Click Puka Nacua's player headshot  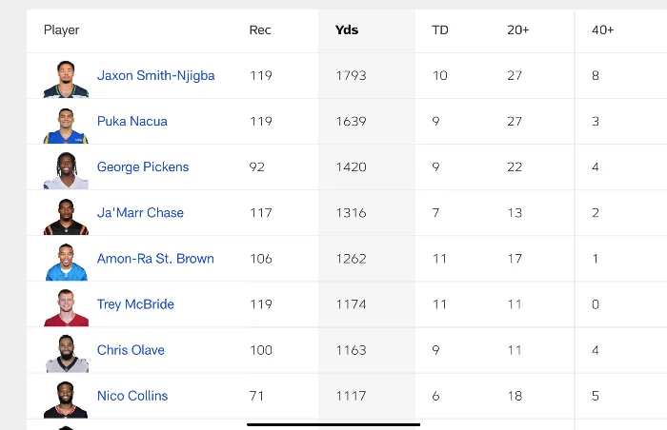[x=66, y=123]
